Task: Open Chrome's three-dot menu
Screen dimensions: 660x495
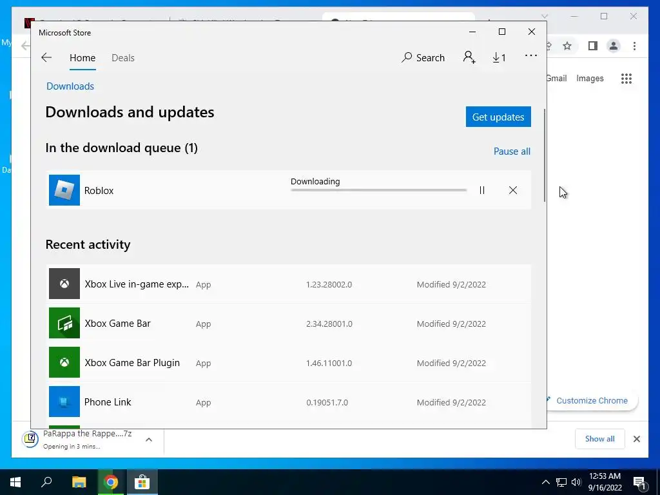Action: [x=634, y=46]
